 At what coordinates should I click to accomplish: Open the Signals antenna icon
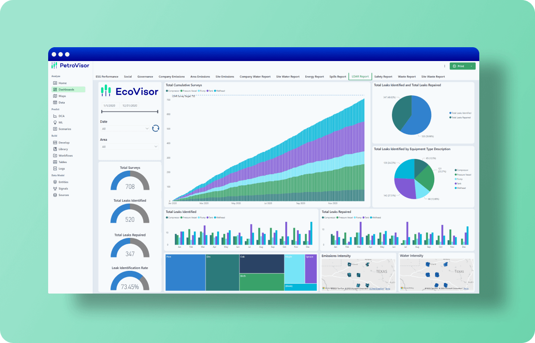coord(55,188)
